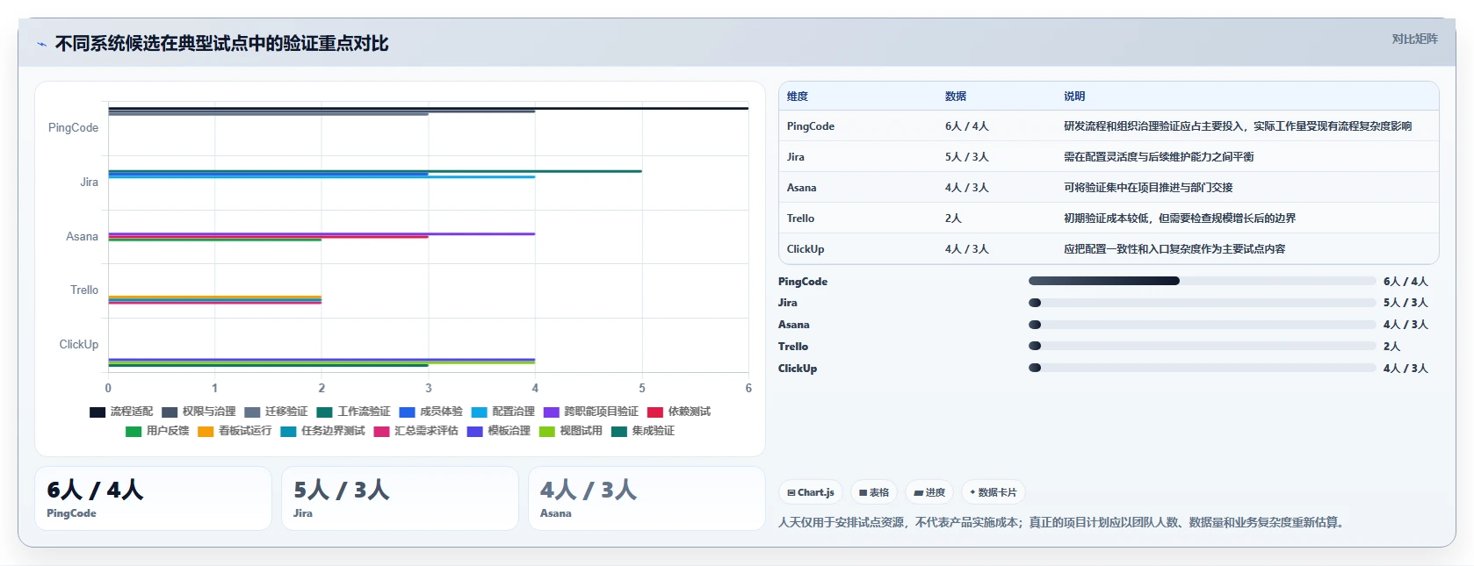Open the Asana 4人 / 3人 data card
This screenshot has height=566, width=1474.
pyautogui.click(x=647, y=498)
